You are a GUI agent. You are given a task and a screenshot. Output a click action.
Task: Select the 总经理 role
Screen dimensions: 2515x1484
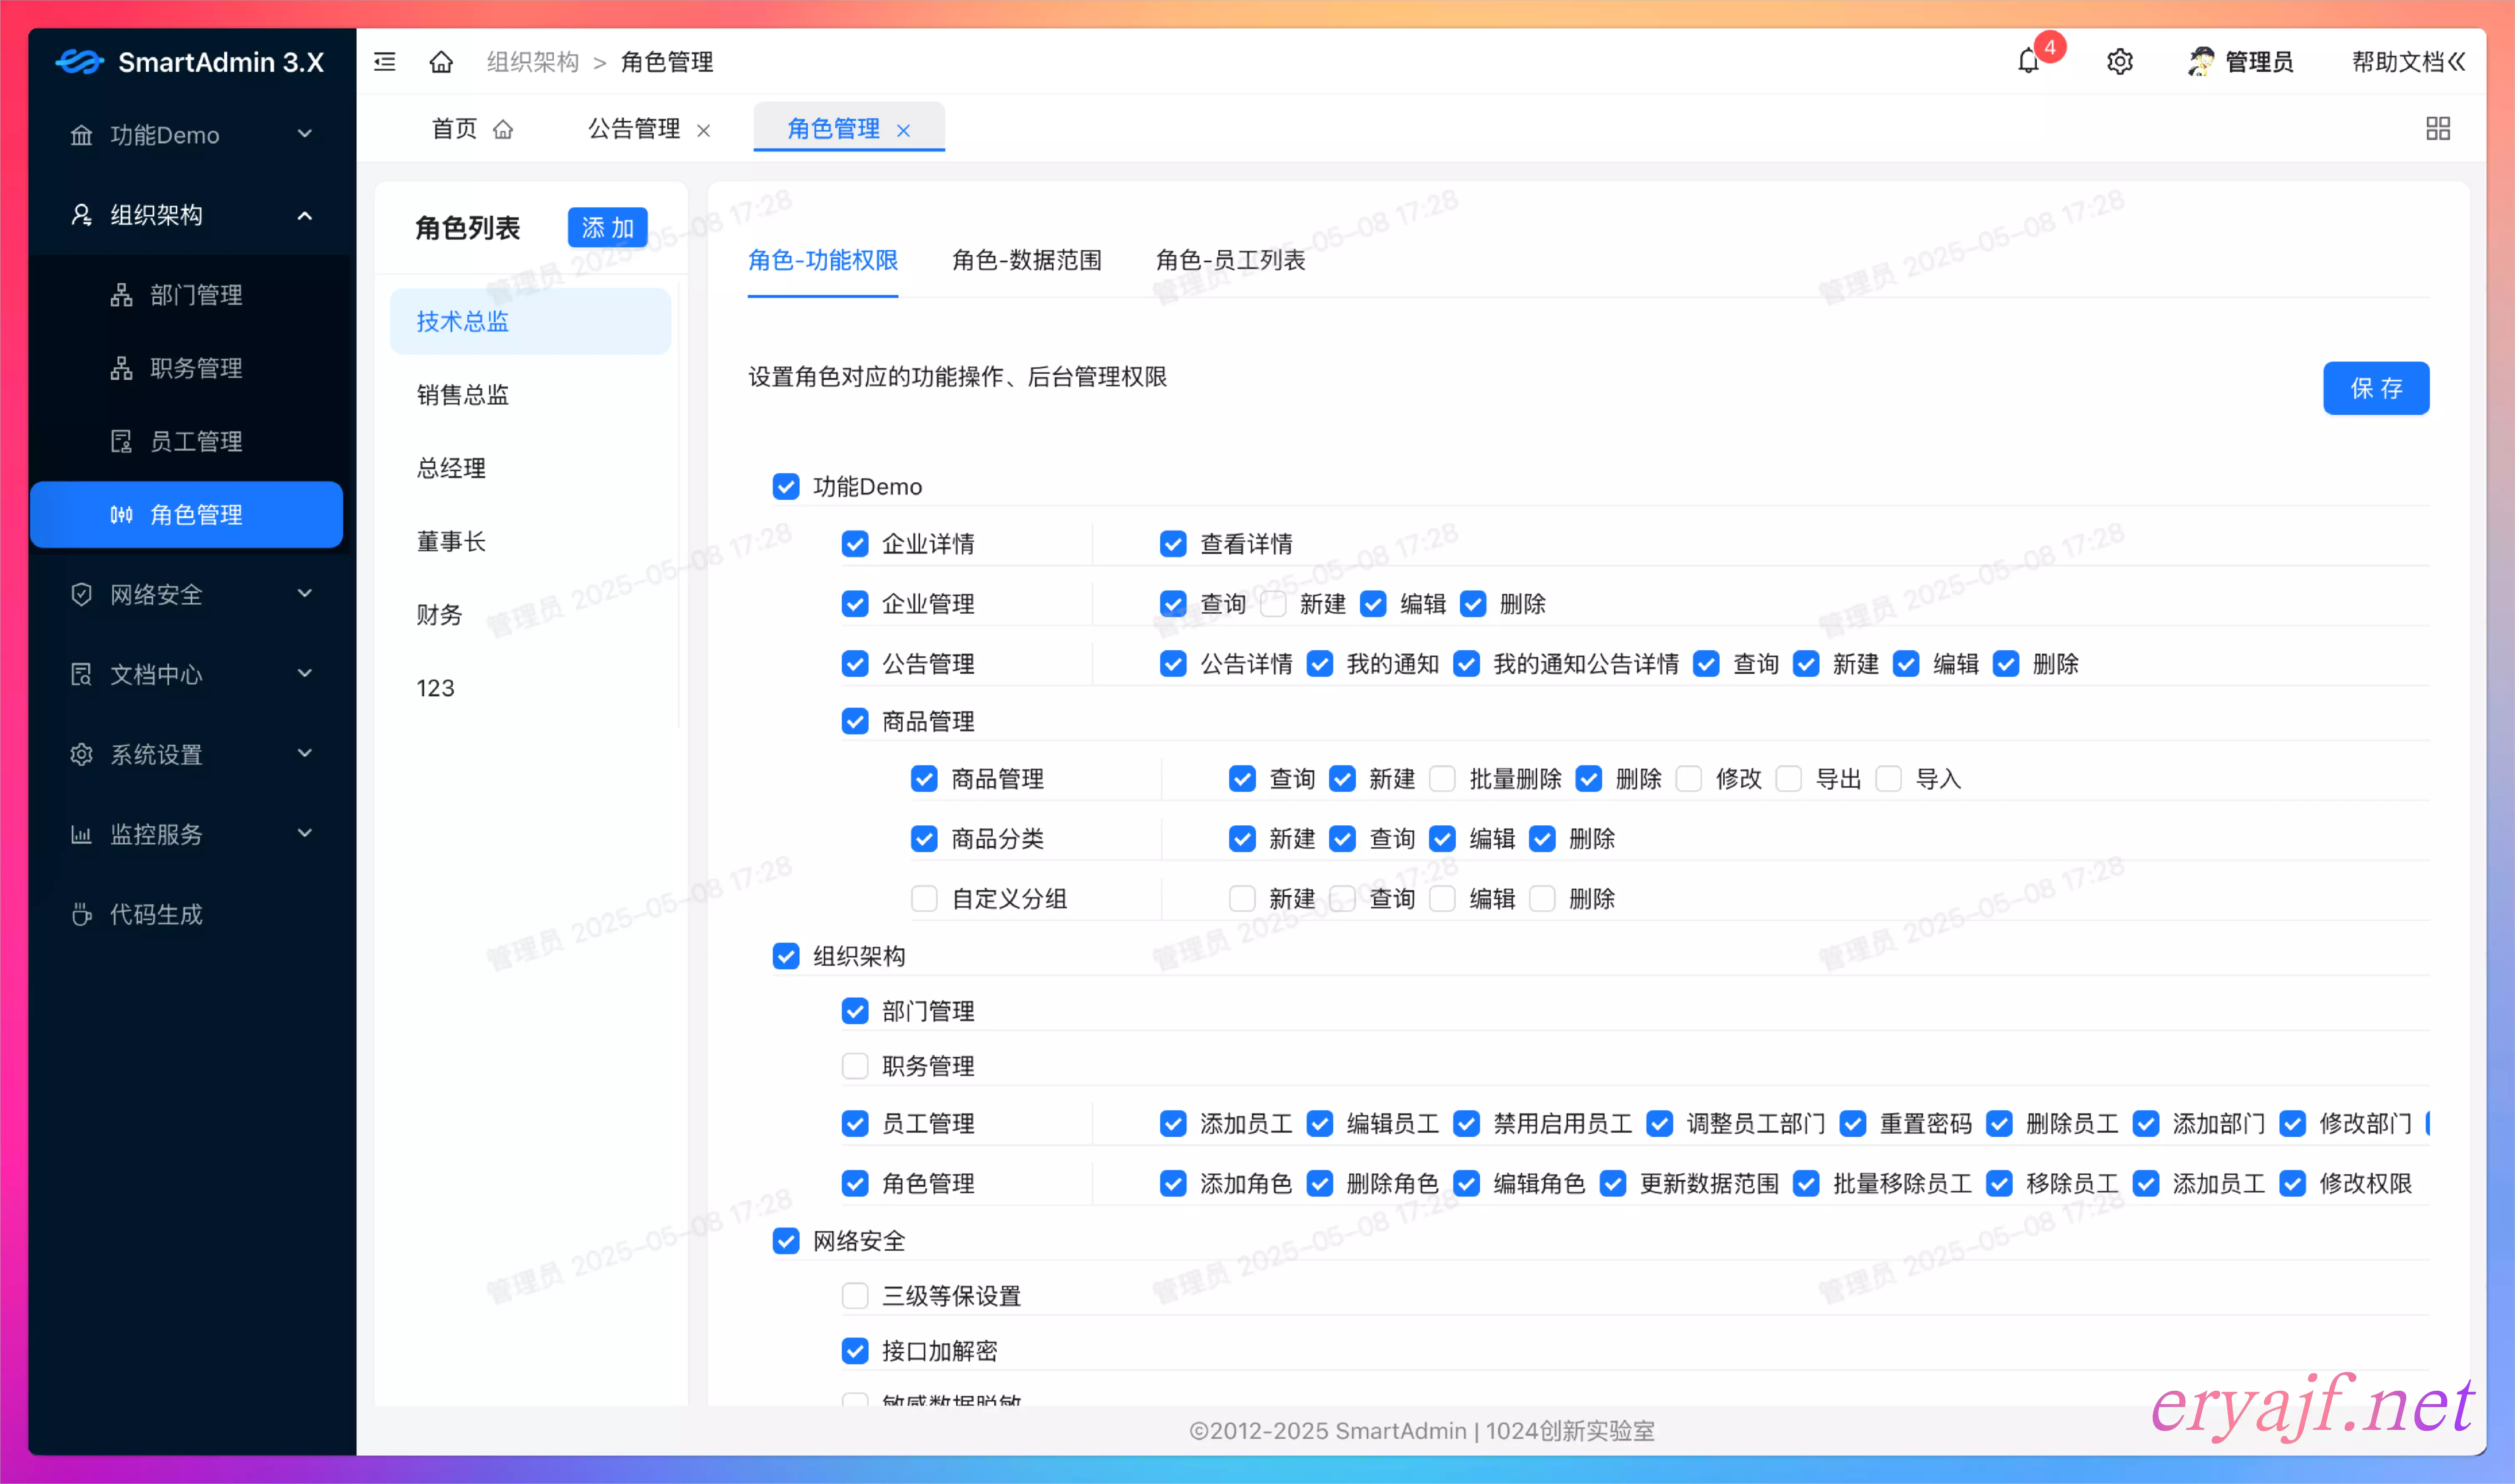click(530, 468)
